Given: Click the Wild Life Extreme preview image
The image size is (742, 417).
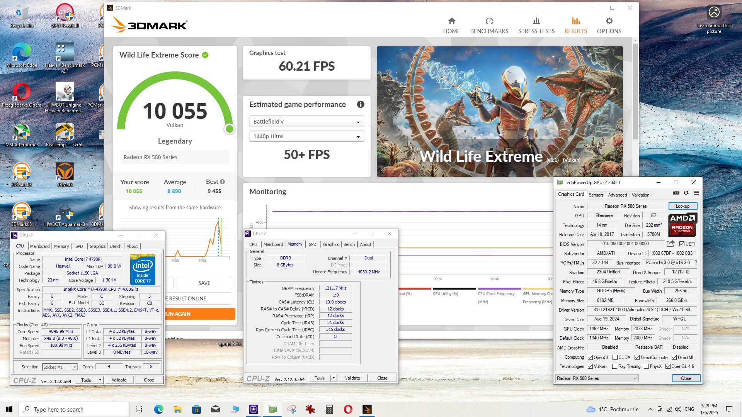Looking at the screenshot, I should point(499,112).
